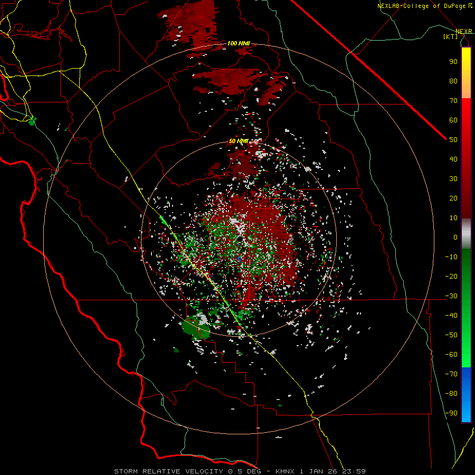
Task: Click the blue bottom segment of the color bar
Action: point(466,394)
